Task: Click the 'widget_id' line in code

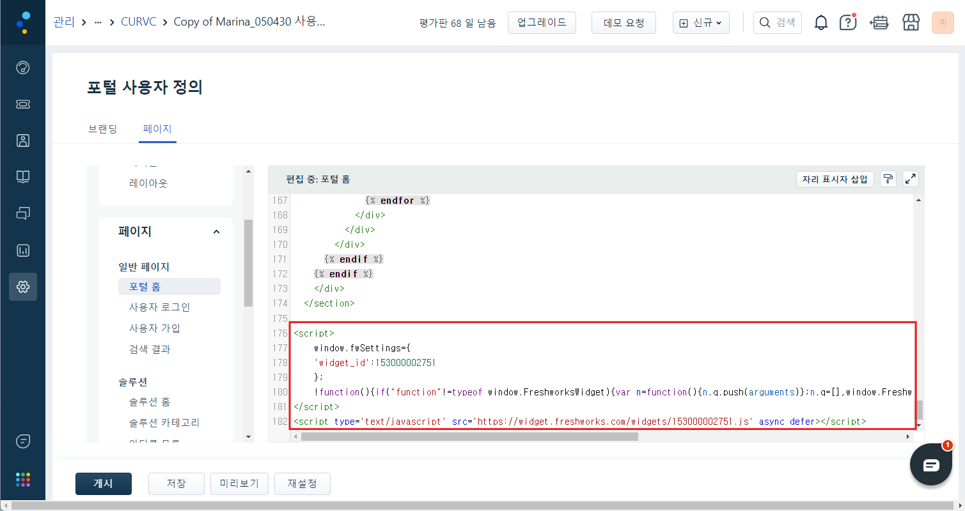Action: (x=375, y=362)
